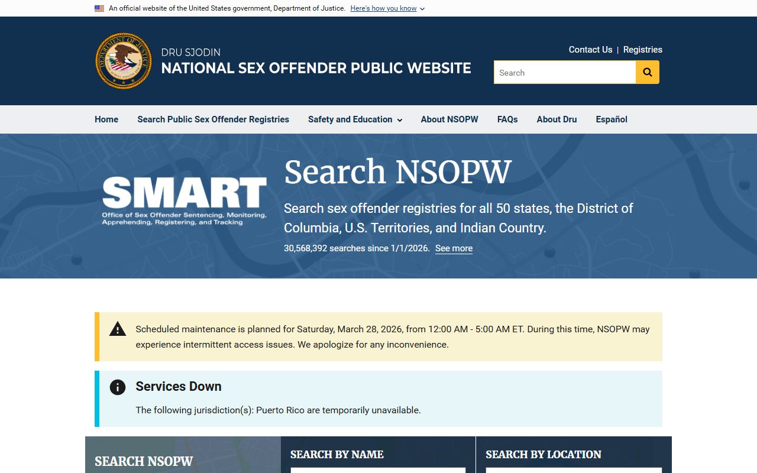Click the Department of Justice seal logo

coord(124,61)
